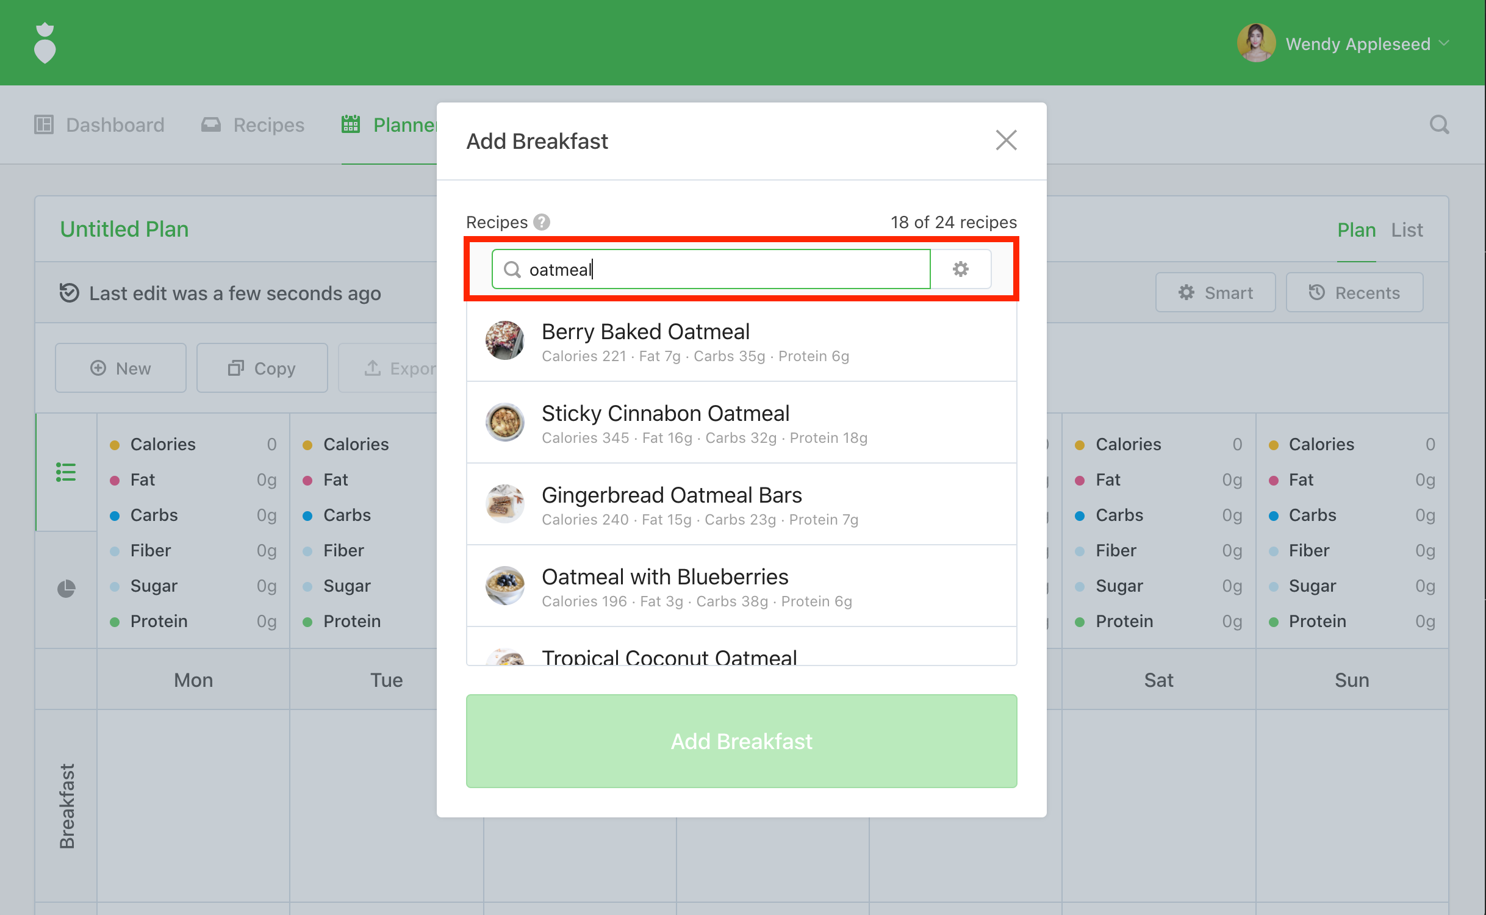Image resolution: width=1486 pixels, height=915 pixels.
Task: Click the recipe filter settings gear icon
Action: [961, 269]
